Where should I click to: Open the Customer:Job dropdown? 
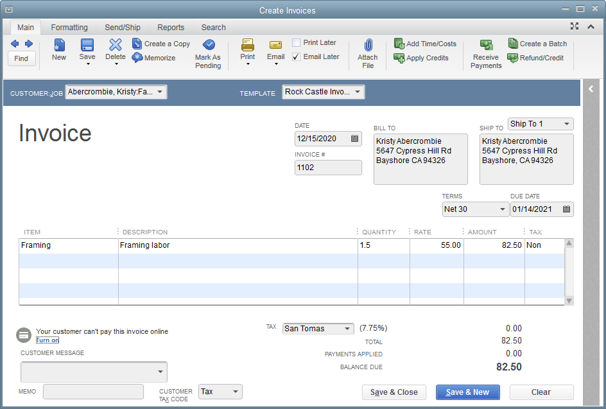[160, 92]
